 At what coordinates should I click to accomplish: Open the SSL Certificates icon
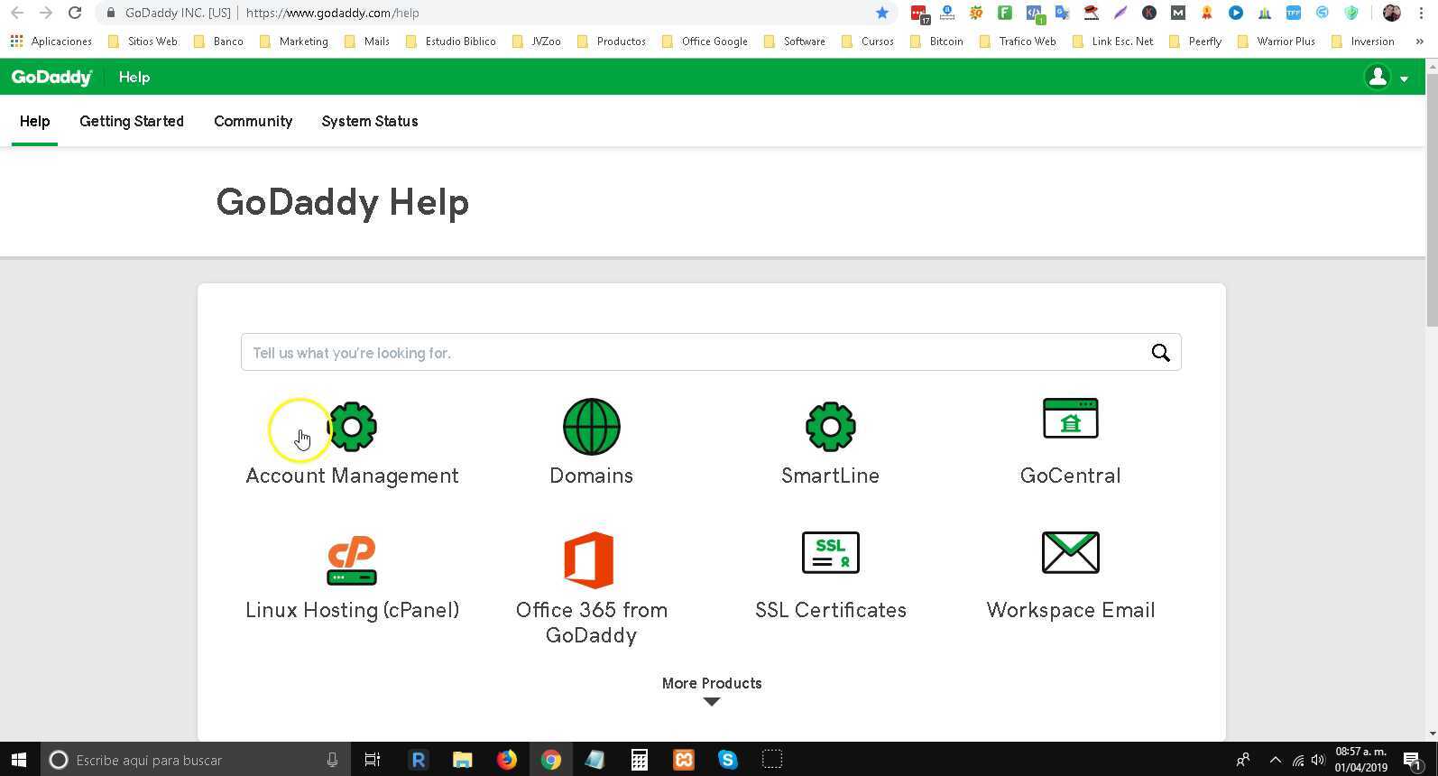[830, 552]
